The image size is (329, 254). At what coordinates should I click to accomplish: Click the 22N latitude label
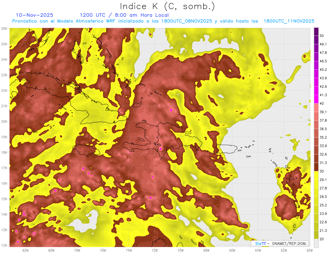pos(4,90)
